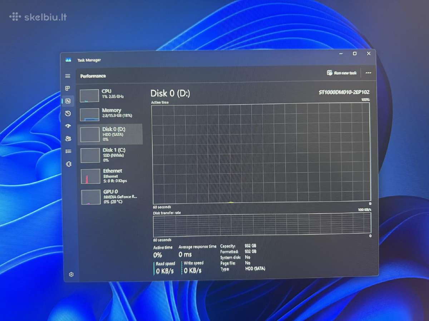Select the Performance page icon
429x321 pixels.
click(68, 101)
